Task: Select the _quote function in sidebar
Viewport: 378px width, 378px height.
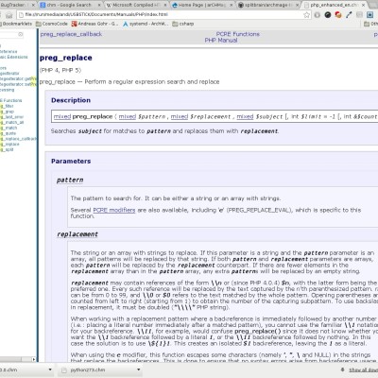Action: 9,133
